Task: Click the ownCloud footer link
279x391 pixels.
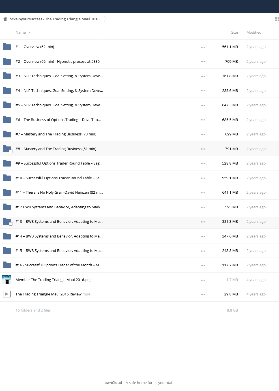Action: pos(113,383)
